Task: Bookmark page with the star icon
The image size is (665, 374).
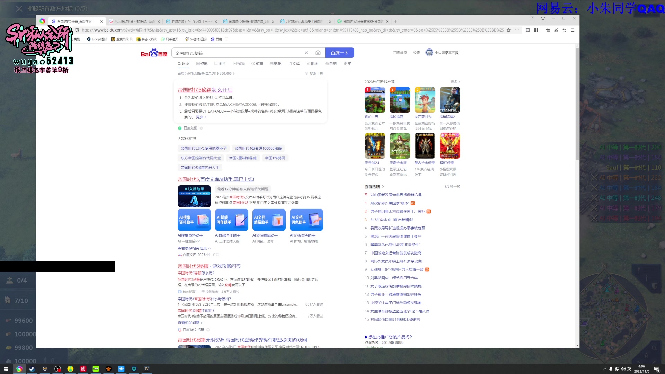Action: click(508, 30)
